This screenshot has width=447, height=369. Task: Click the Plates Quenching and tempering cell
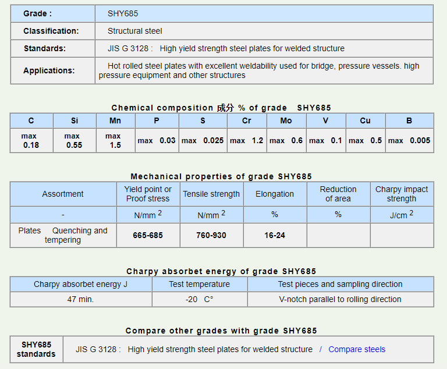[x=63, y=235]
